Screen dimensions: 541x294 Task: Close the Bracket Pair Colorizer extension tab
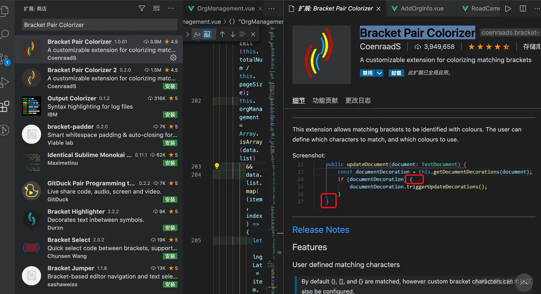click(x=379, y=9)
